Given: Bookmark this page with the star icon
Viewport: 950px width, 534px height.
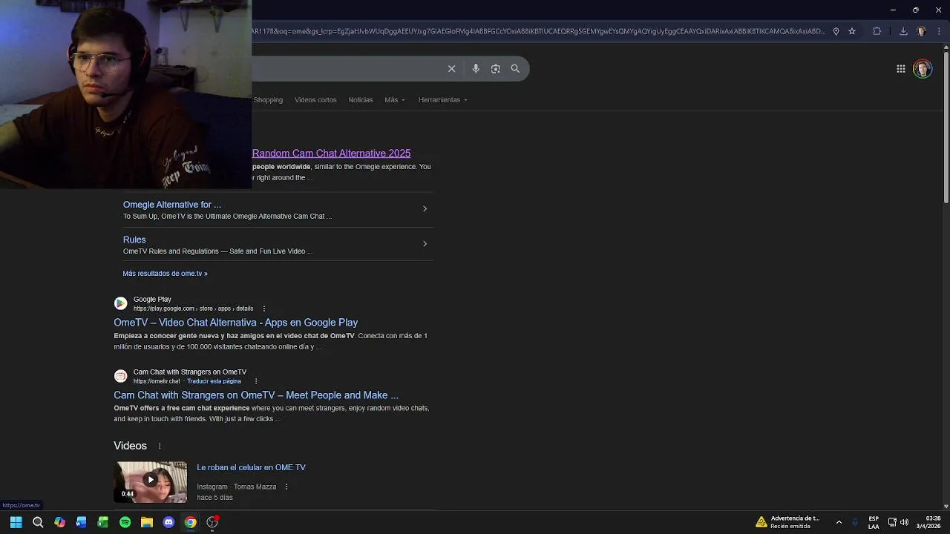Looking at the screenshot, I should [x=852, y=31].
